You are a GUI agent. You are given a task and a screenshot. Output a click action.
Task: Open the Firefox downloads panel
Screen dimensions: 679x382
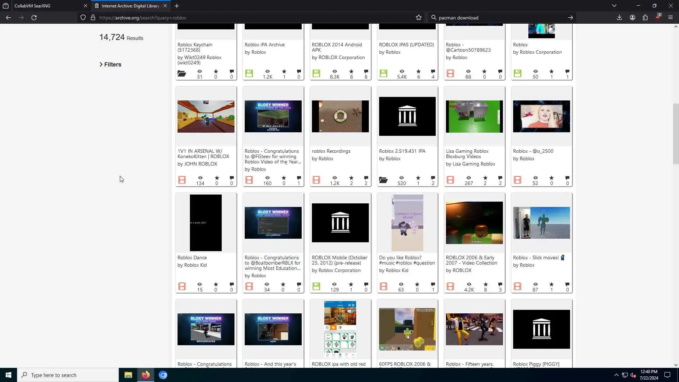click(x=619, y=18)
